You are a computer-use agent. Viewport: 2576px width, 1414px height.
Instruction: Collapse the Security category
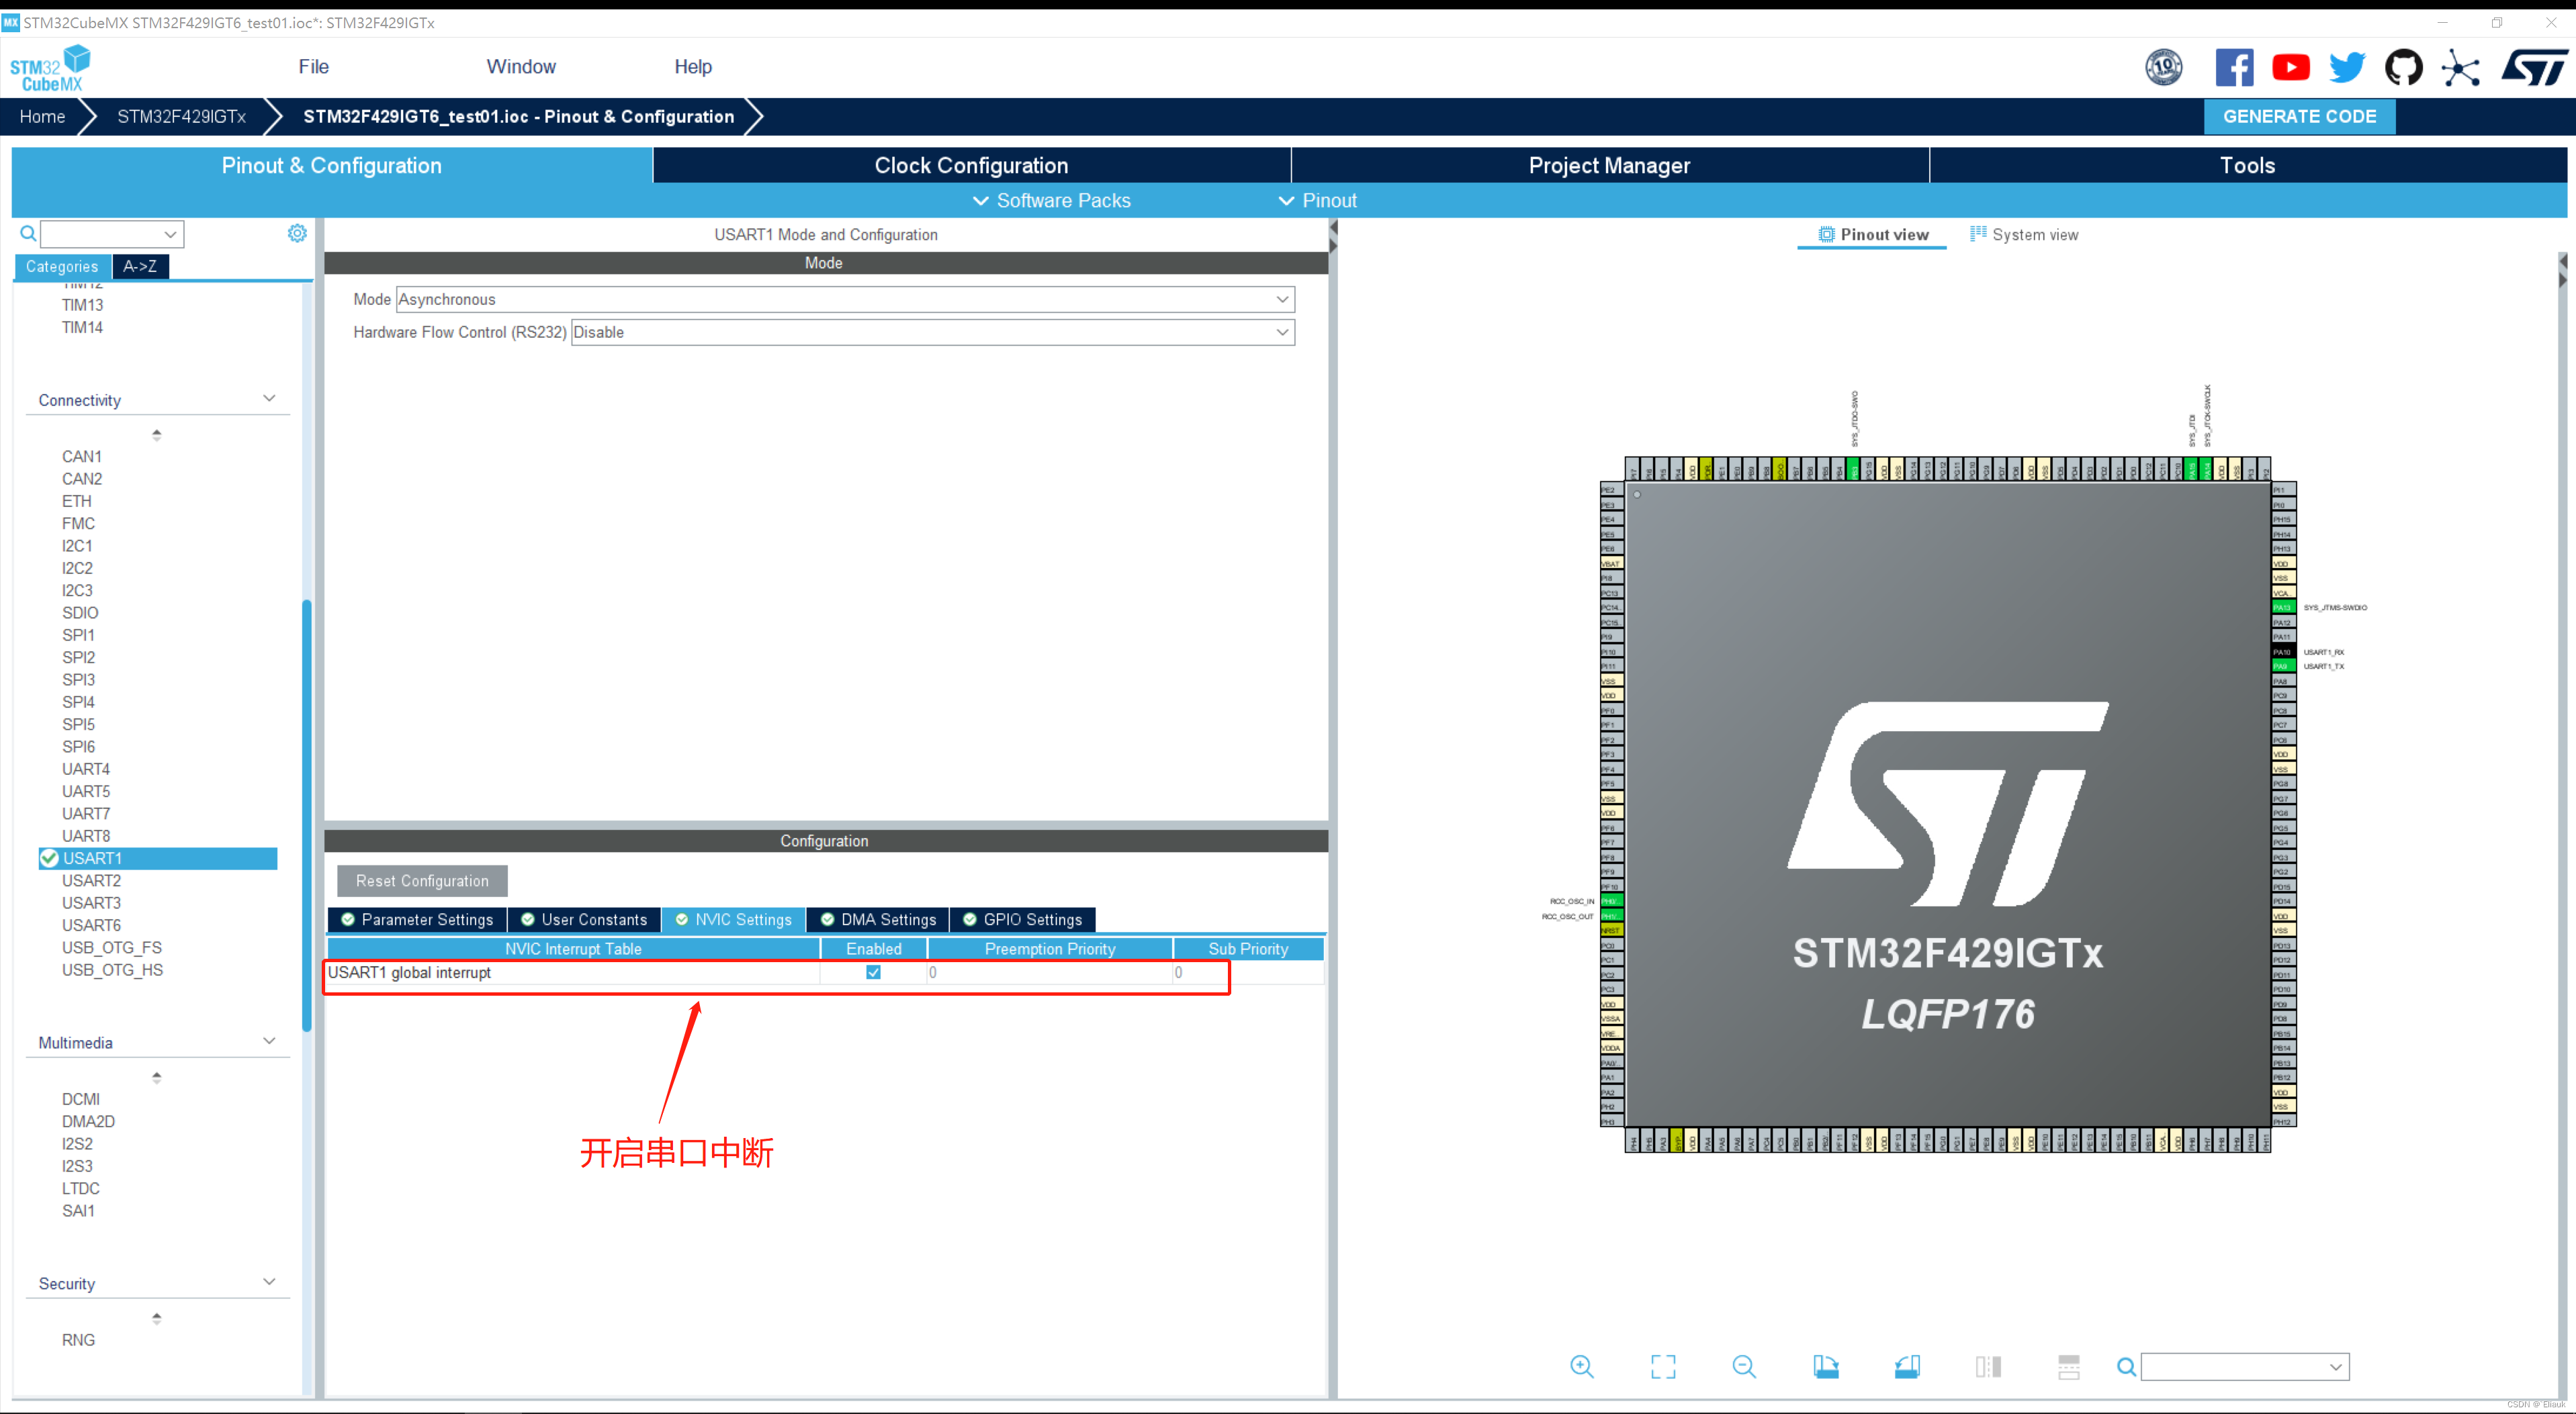coord(268,1282)
